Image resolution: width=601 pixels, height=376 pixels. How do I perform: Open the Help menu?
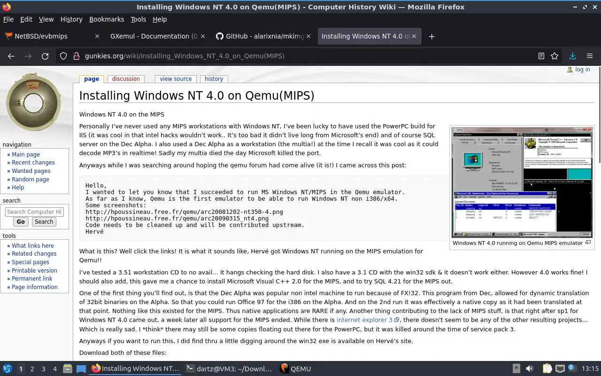tap(160, 19)
